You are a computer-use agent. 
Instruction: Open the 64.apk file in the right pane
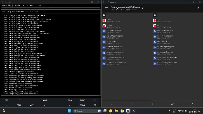pyautogui.click(x=177, y=26)
